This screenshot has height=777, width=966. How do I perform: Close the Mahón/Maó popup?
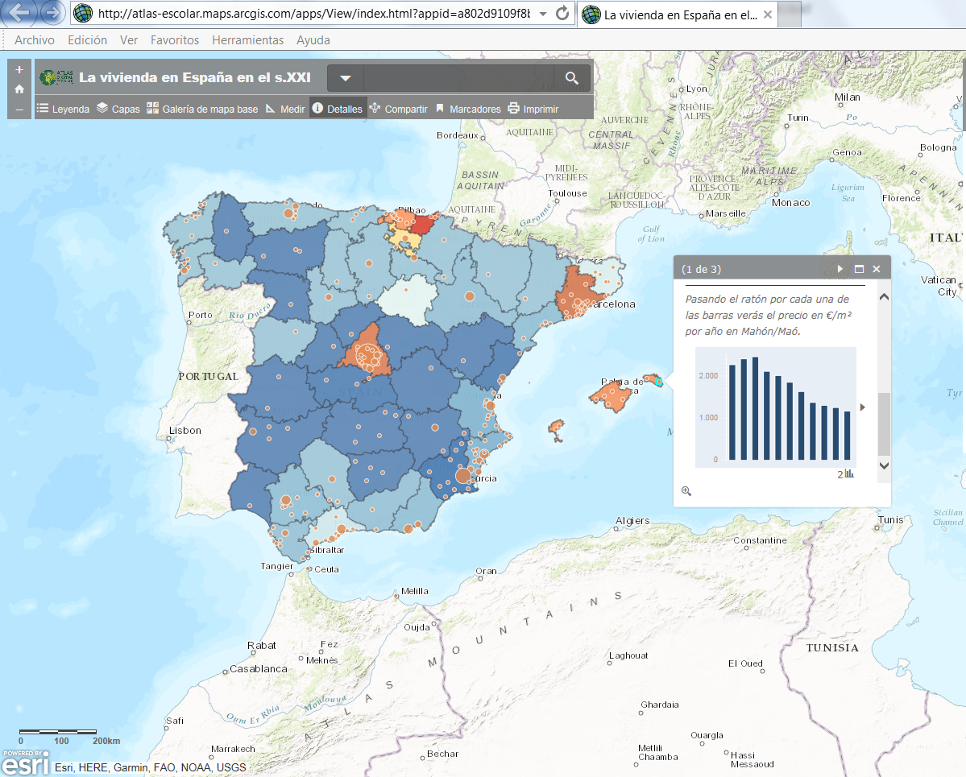876,269
